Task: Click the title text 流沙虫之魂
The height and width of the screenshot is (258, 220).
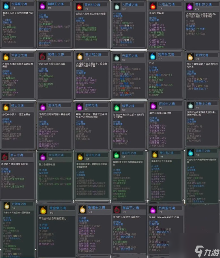Action: (x=93, y=155)
